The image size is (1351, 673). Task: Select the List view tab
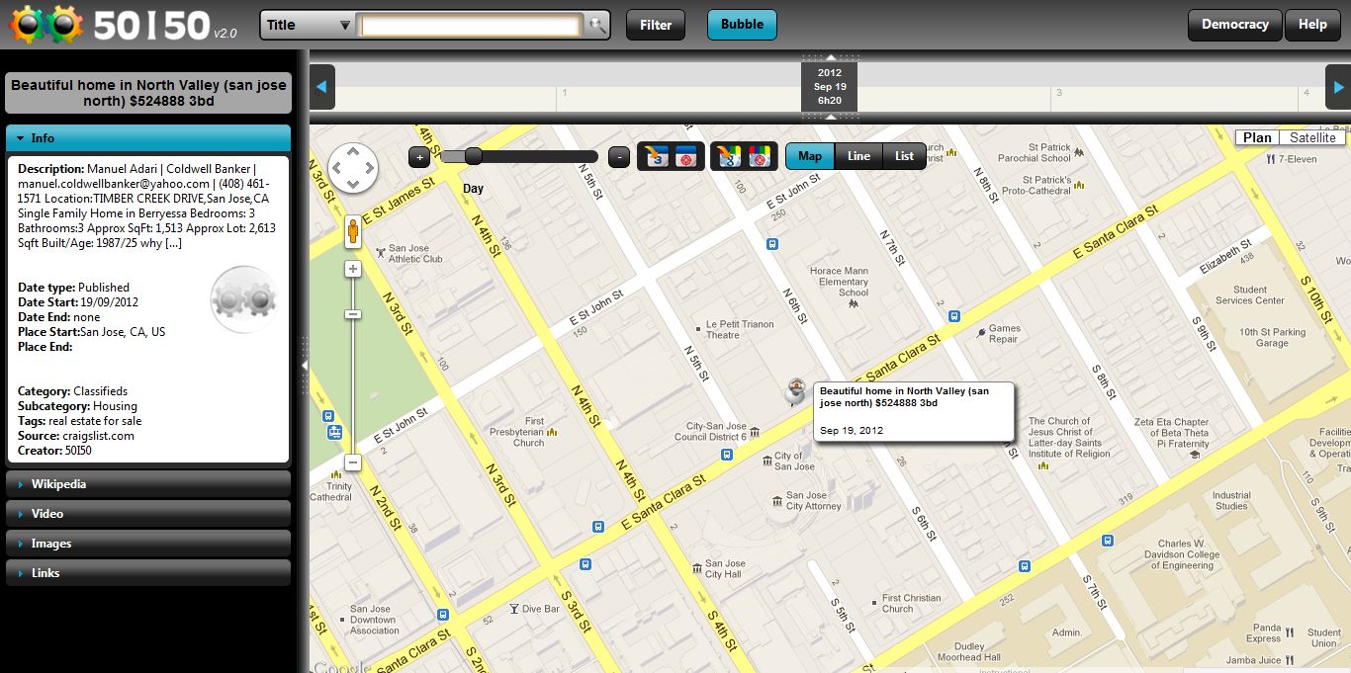pos(904,156)
